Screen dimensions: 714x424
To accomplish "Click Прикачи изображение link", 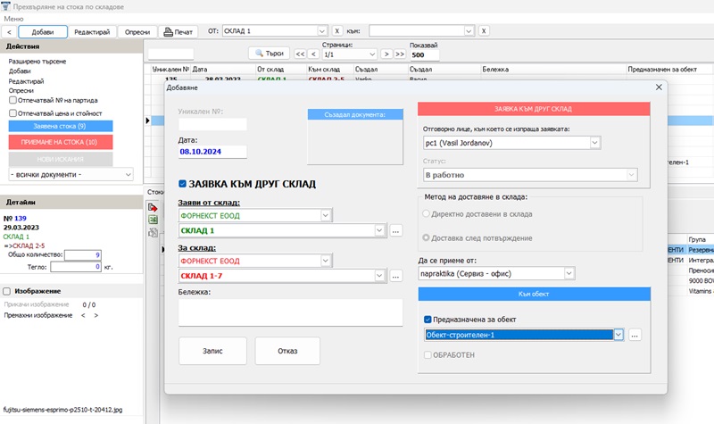I will pos(37,304).
